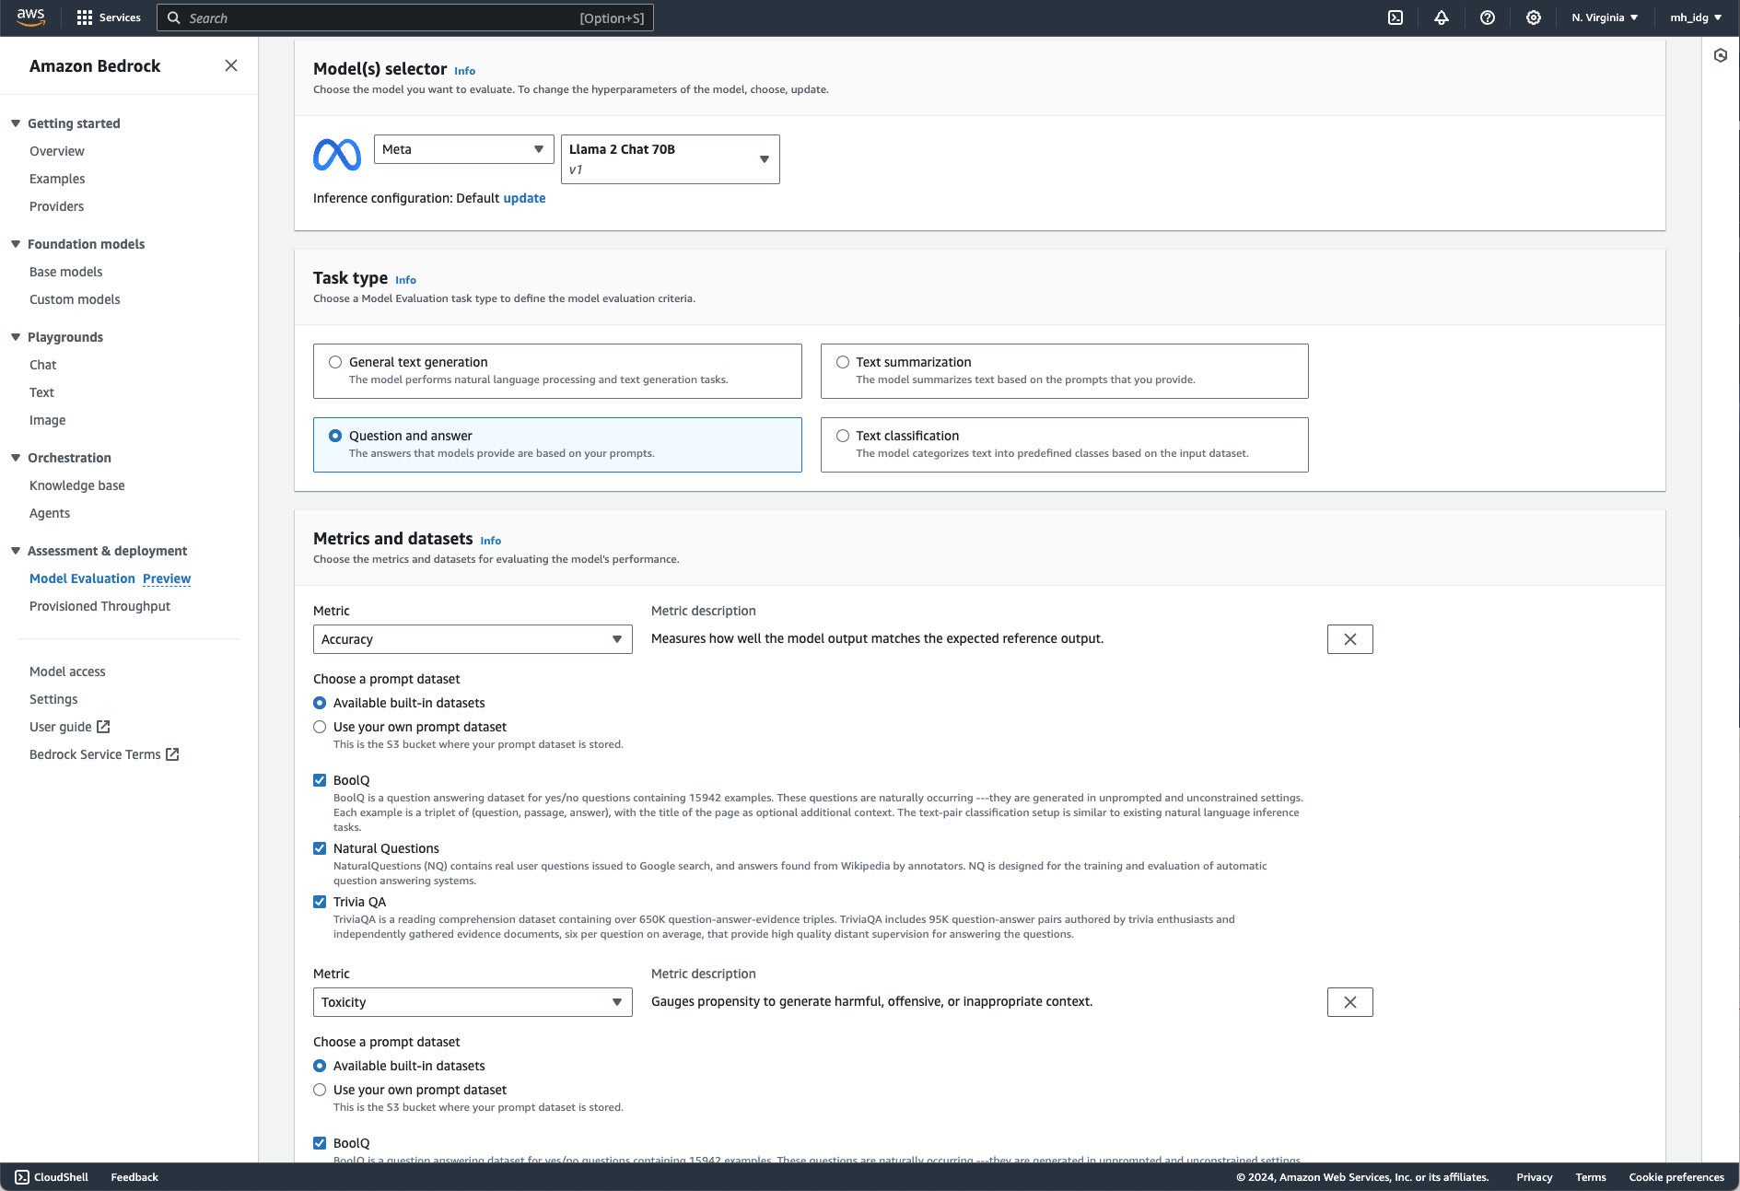Open Model access page
The width and height of the screenshot is (1740, 1191).
67,671
